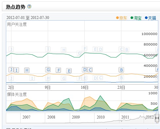Select bold news marker H on the orange line
The image size is (160, 129).
(x=27, y=70)
